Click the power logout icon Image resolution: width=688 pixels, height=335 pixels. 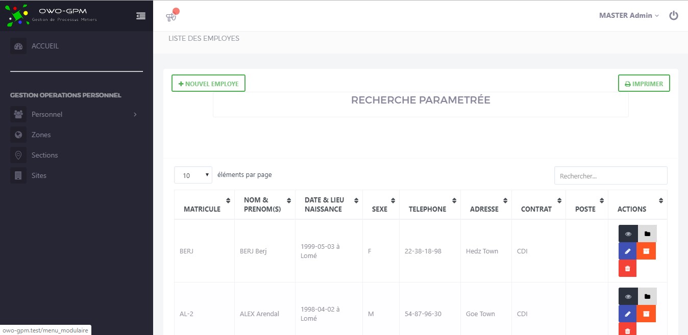(x=674, y=15)
